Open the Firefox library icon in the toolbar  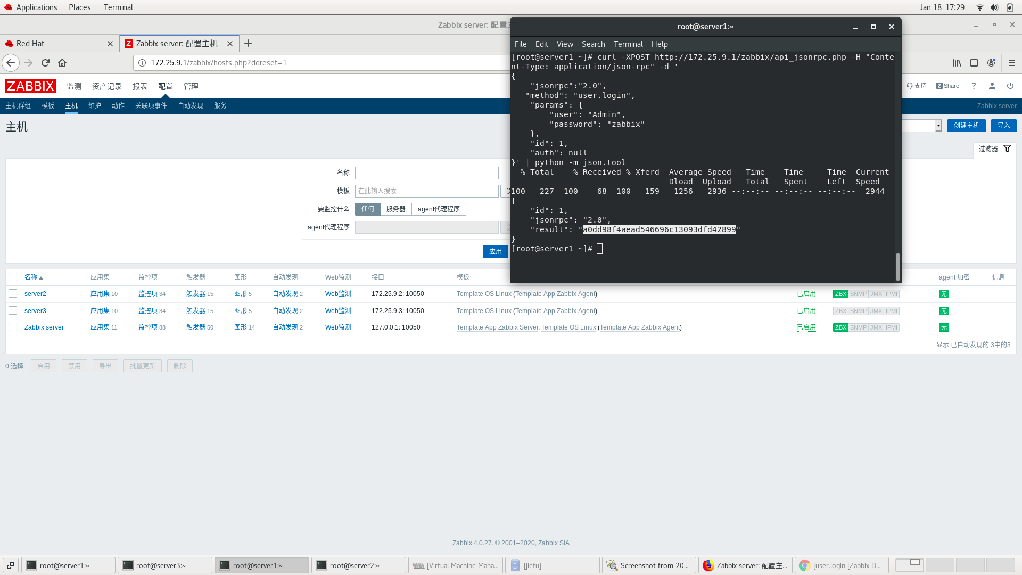957,63
